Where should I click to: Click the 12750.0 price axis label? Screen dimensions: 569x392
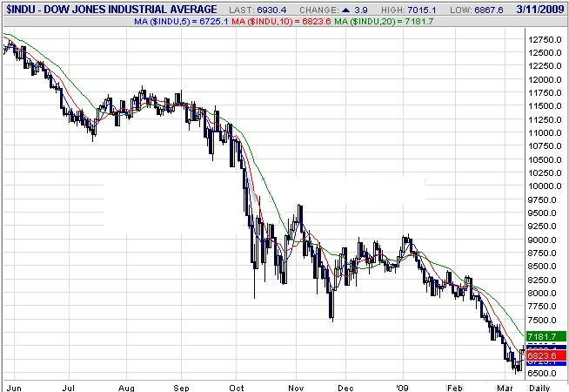click(x=545, y=39)
